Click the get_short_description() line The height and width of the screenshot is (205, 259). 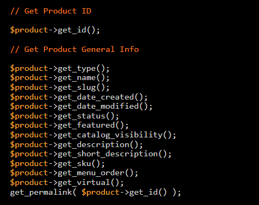(x=90, y=154)
